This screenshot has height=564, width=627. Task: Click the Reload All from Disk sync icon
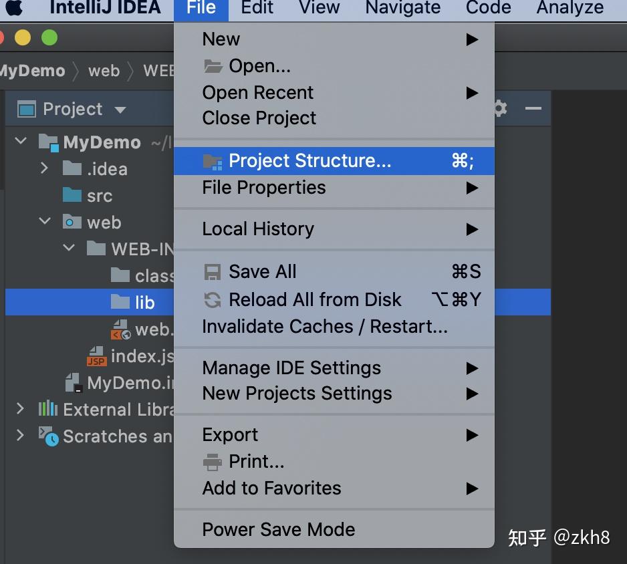click(x=211, y=299)
